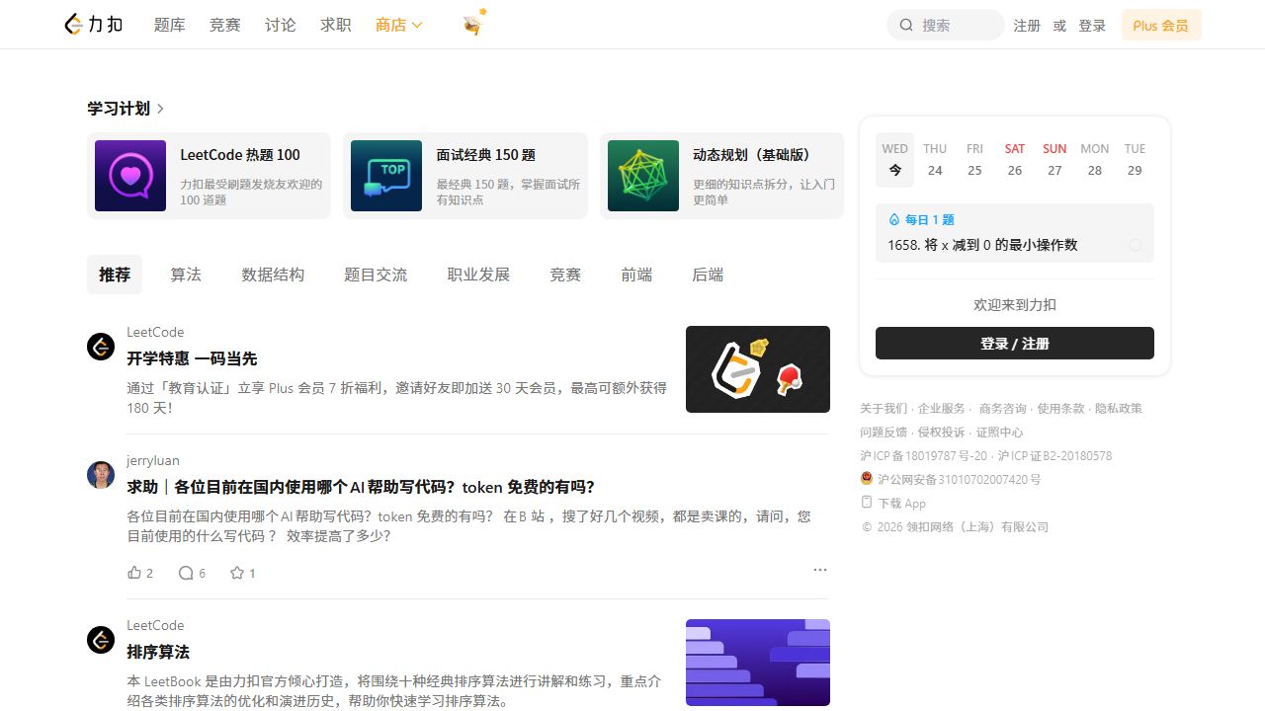The height and width of the screenshot is (711, 1265).
Task: Click the 注册 link in header
Action: click(x=1027, y=26)
